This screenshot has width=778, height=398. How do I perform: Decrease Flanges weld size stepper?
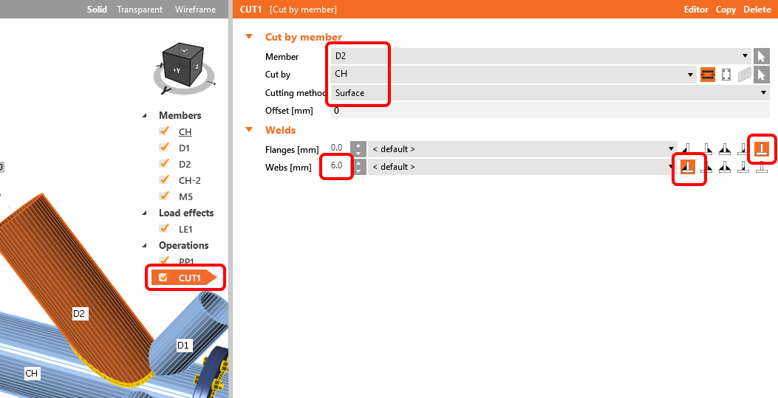click(x=358, y=153)
